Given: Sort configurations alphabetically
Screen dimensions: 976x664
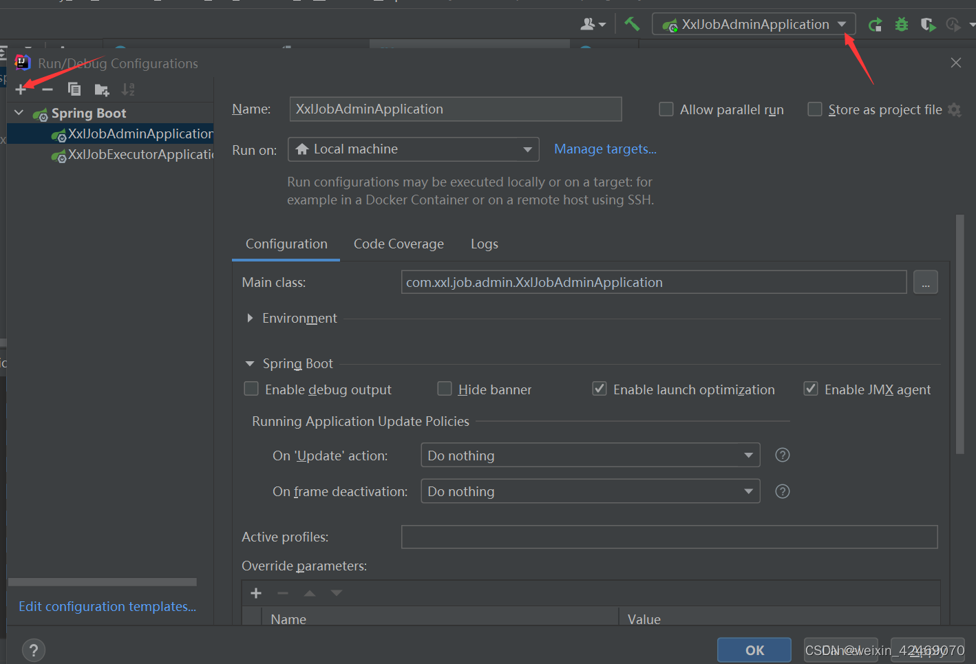Looking at the screenshot, I should tap(128, 89).
